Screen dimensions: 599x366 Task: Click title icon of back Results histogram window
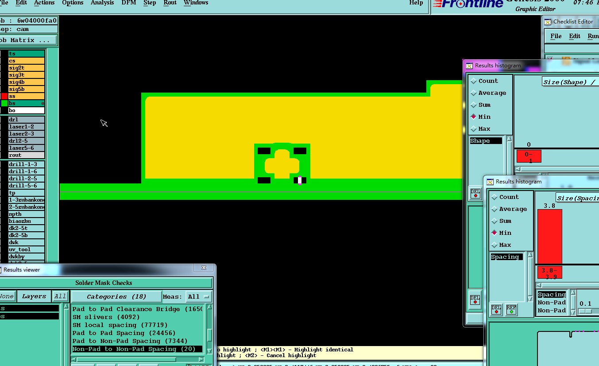click(469, 66)
